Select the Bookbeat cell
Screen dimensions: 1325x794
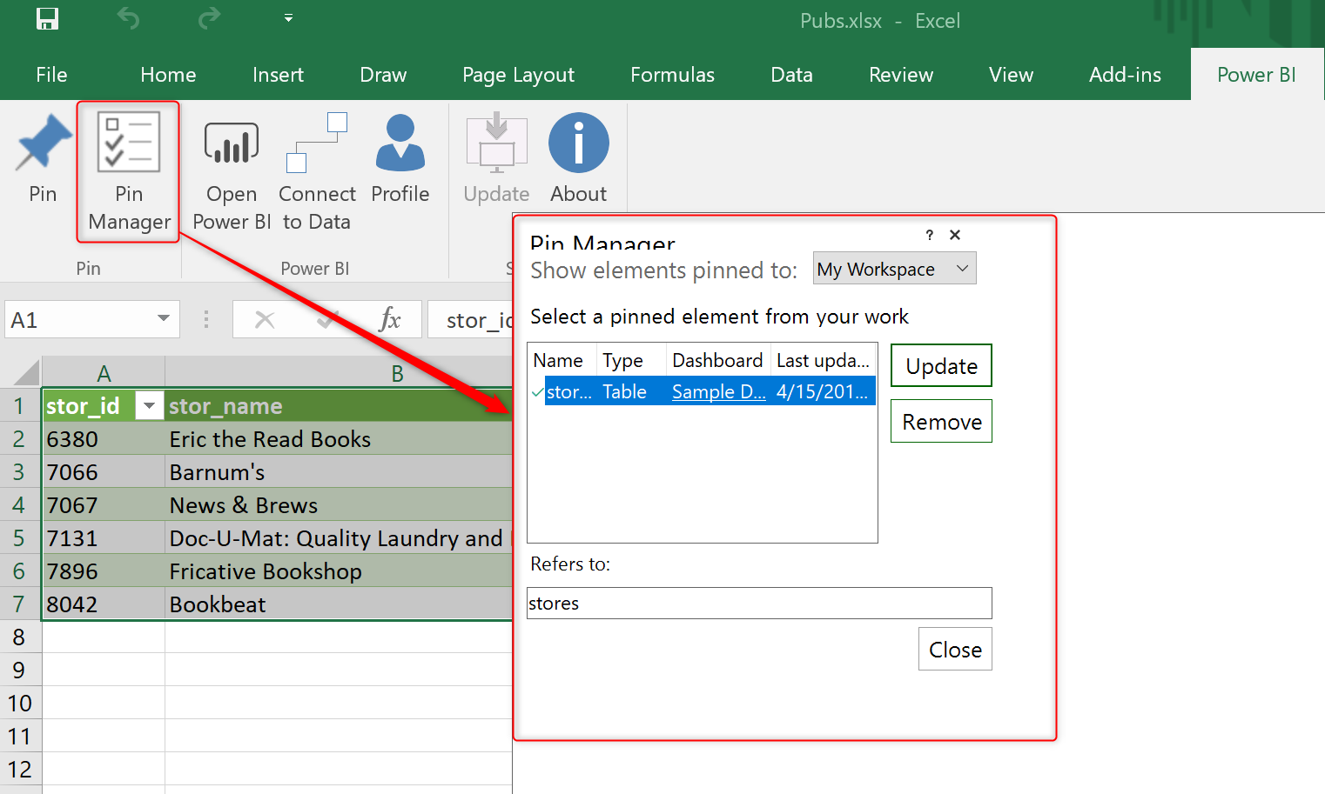[339, 604]
